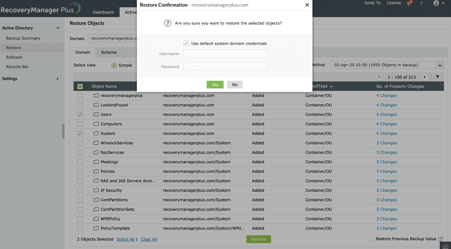The height and width of the screenshot is (249, 451).
Task: Click the No. of Property Changes header
Action: click(x=400, y=86)
